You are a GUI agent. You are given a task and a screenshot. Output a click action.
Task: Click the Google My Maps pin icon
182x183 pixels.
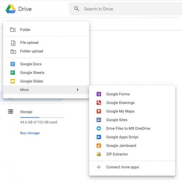tap(99, 111)
